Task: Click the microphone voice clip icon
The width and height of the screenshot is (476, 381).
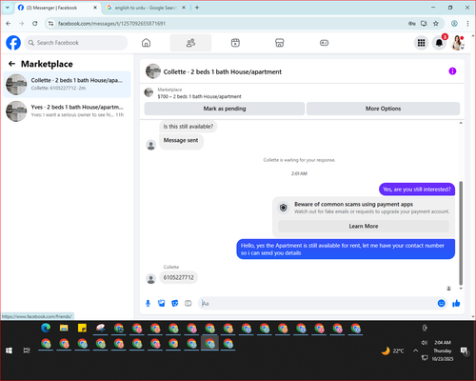Action: (148, 303)
